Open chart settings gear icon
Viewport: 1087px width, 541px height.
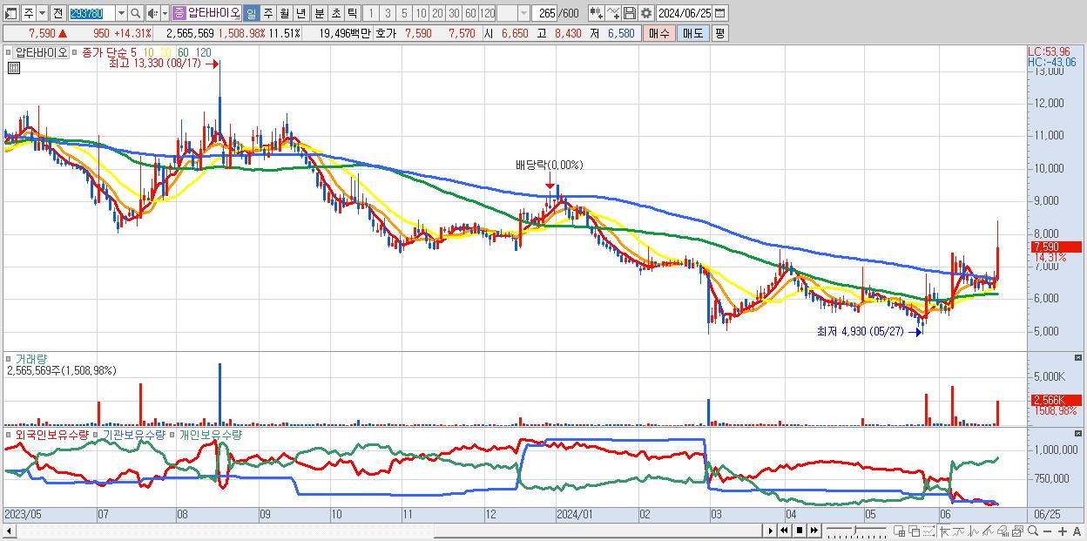[x=646, y=13]
